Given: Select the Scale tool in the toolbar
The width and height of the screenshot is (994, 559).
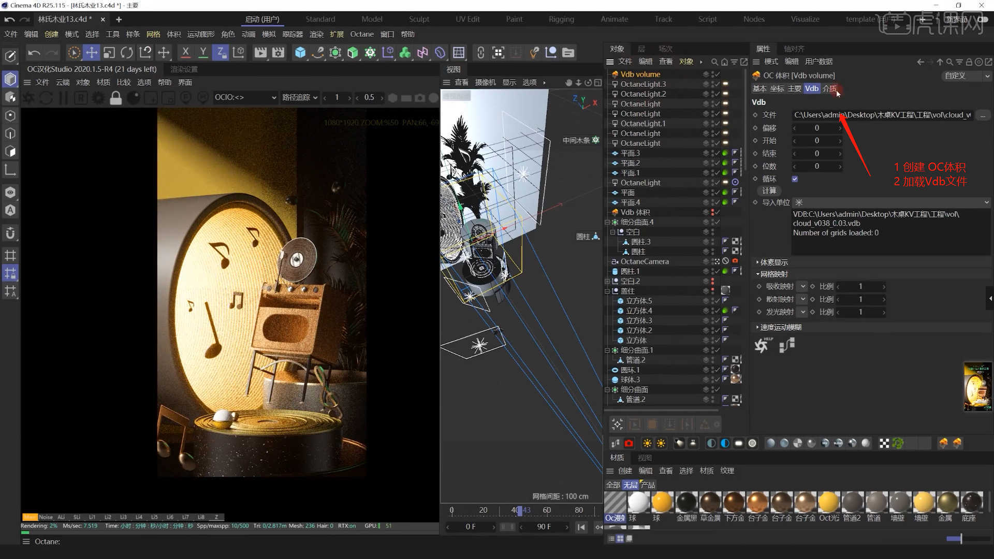Looking at the screenshot, I should (109, 52).
